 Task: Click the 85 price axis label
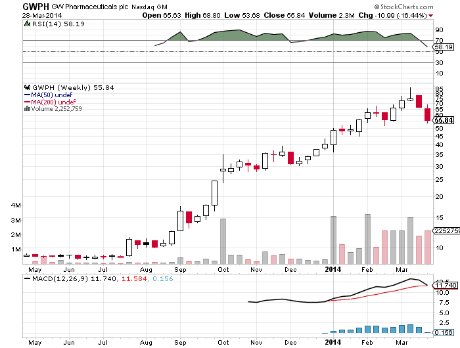point(439,89)
